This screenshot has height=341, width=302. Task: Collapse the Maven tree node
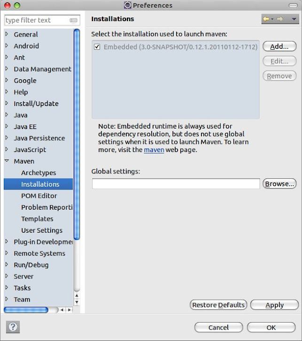pos(7,161)
